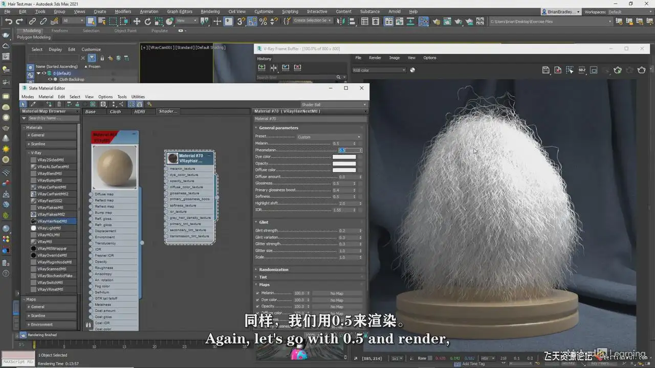Activate the Select and Link tool
The image size is (655, 368).
tap(33, 21)
